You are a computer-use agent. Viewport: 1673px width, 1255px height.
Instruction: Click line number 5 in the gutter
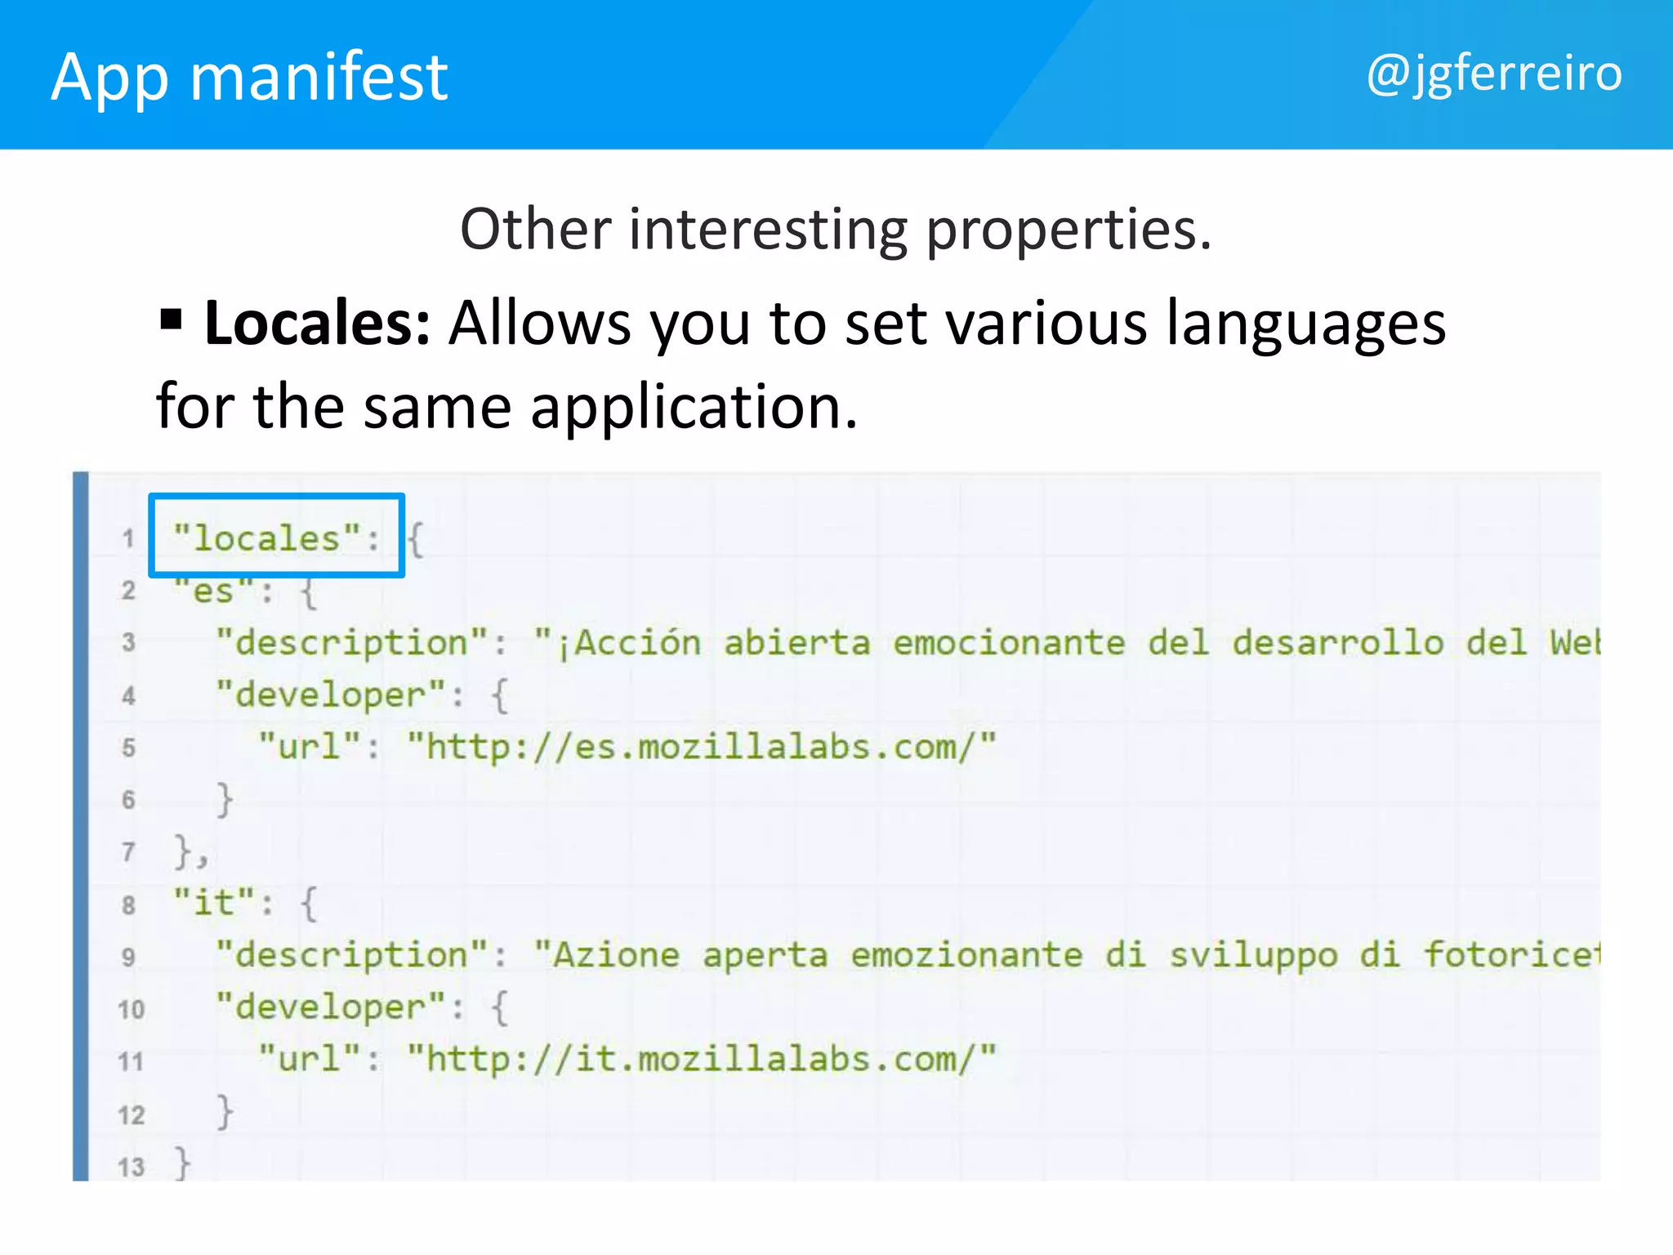128,748
